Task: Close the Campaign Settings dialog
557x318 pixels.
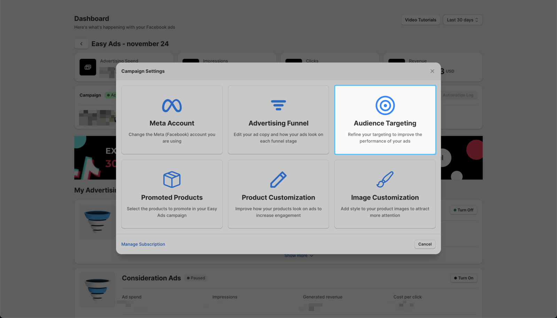Action: pos(432,71)
